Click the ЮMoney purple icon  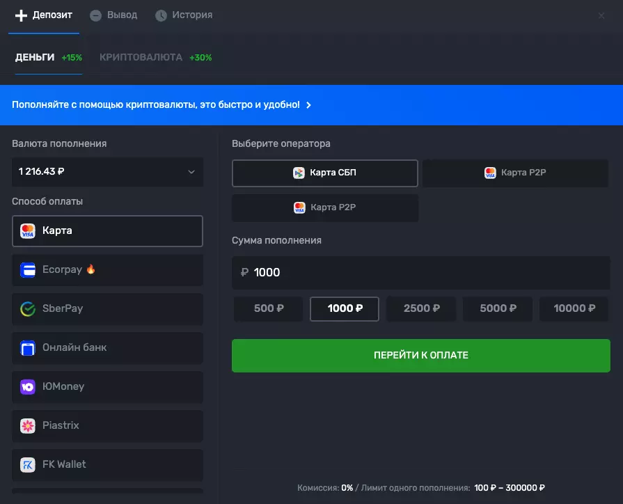[x=28, y=387]
